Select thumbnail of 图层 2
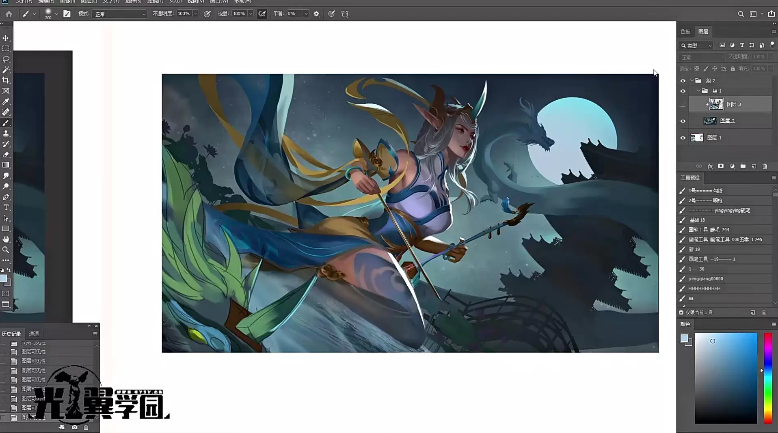The image size is (778, 433). coord(709,121)
